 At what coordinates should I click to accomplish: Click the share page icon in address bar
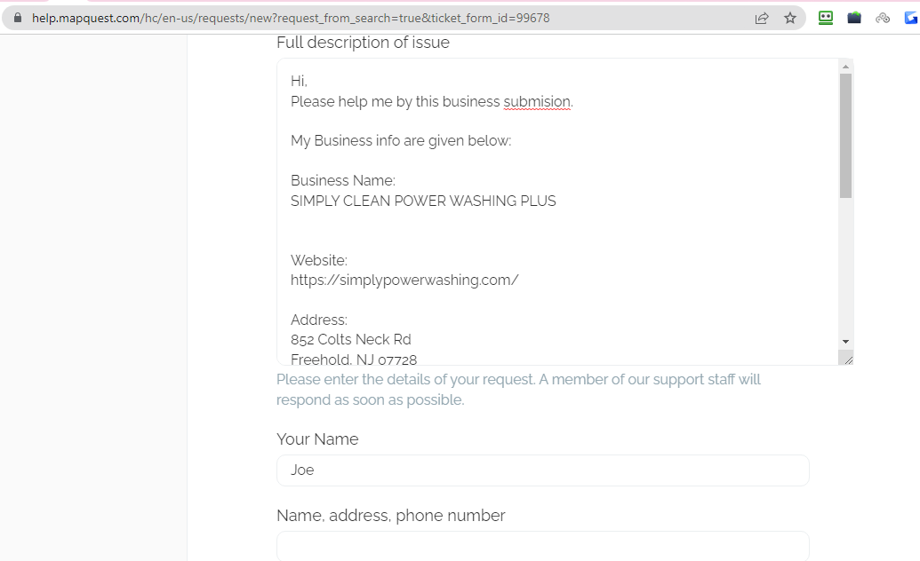(762, 18)
